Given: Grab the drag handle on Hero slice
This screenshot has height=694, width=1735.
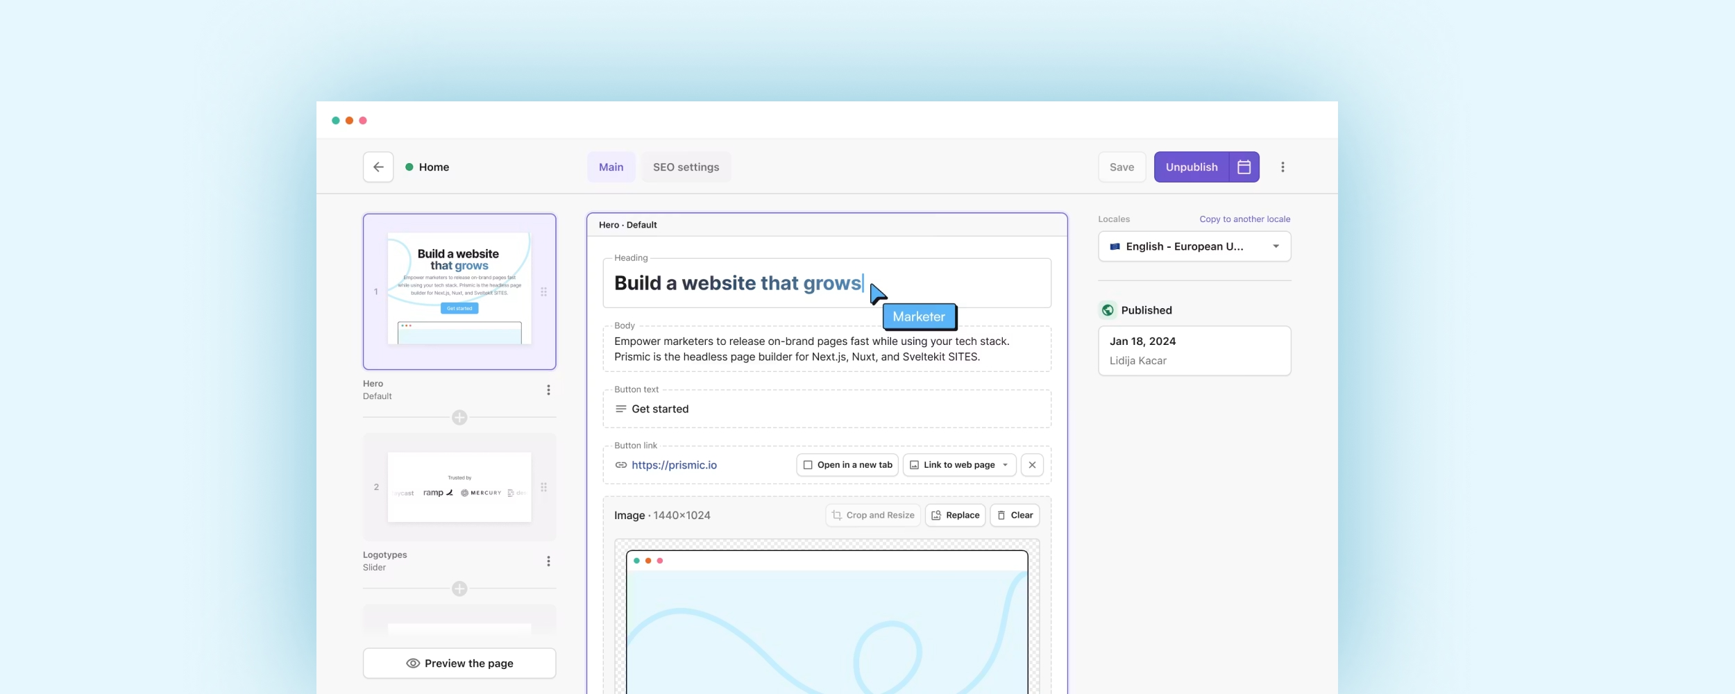Looking at the screenshot, I should coord(544,292).
